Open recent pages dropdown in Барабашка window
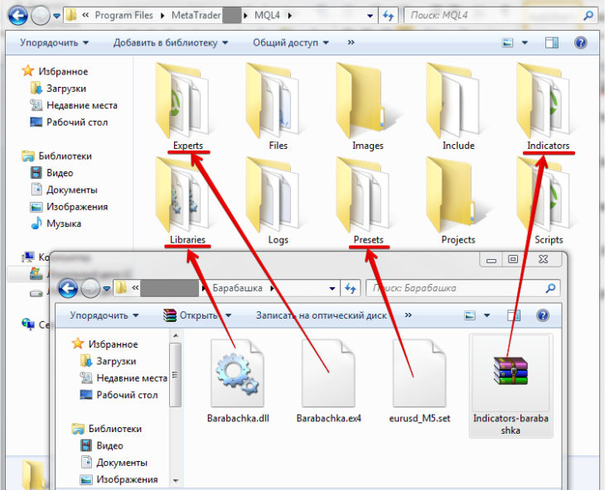Screen dimensions: 605x490 (107, 289)
